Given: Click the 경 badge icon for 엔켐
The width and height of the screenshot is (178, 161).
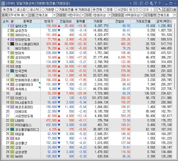Looking at the screenshot, I should [x=12, y=66].
